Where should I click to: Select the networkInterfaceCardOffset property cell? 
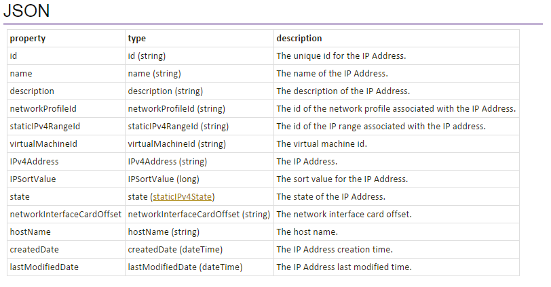65,214
